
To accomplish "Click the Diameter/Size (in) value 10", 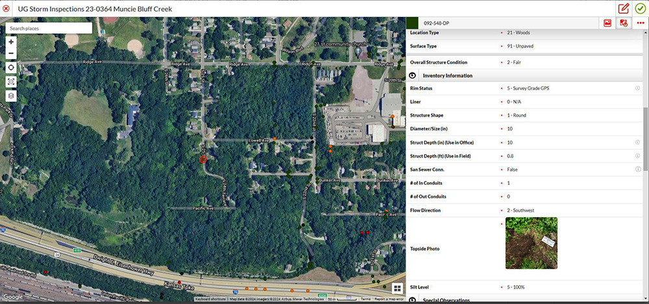I will [509, 129].
